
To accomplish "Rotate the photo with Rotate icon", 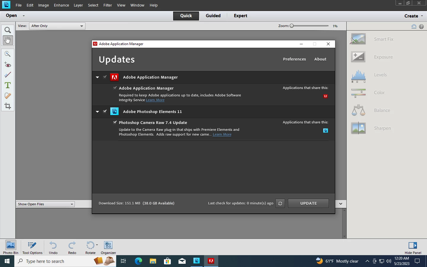I will tap(90, 245).
